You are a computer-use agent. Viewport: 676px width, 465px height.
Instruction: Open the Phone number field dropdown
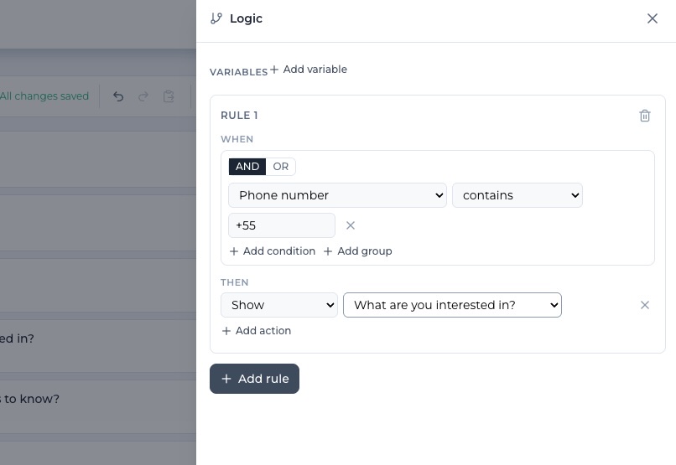[x=337, y=195]
